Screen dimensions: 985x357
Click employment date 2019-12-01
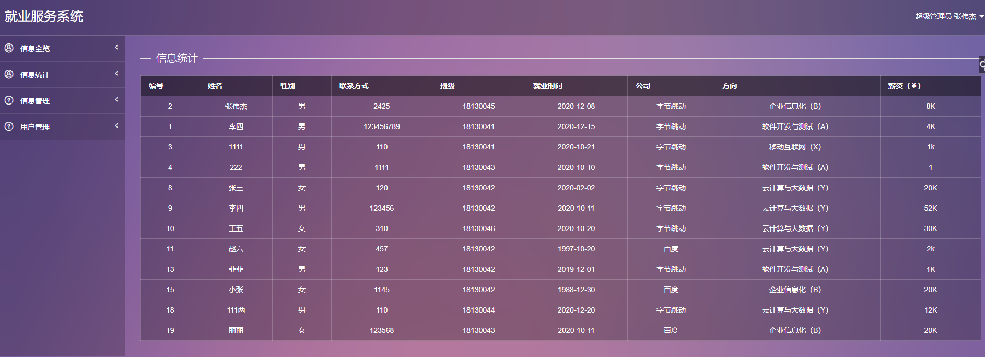tap(576, 269)
